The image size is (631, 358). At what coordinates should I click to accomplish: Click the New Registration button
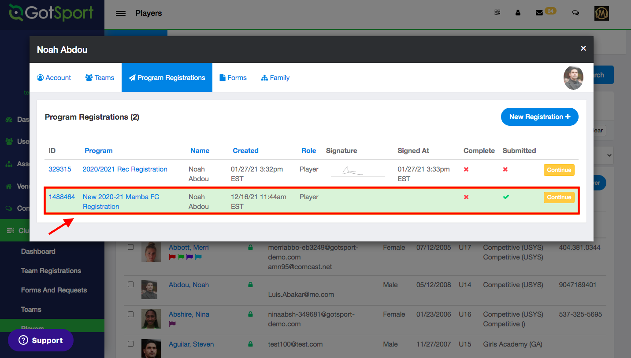[x=540, y=117]
